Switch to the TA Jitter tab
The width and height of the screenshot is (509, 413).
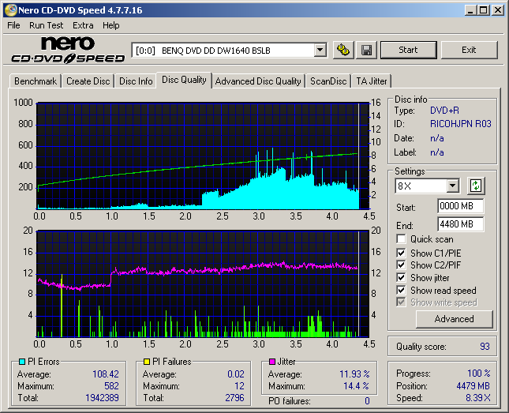(x=372, y=81)
